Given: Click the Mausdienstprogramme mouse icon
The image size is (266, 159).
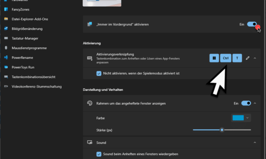Looking at the screenshot, I should pos(6,48).
